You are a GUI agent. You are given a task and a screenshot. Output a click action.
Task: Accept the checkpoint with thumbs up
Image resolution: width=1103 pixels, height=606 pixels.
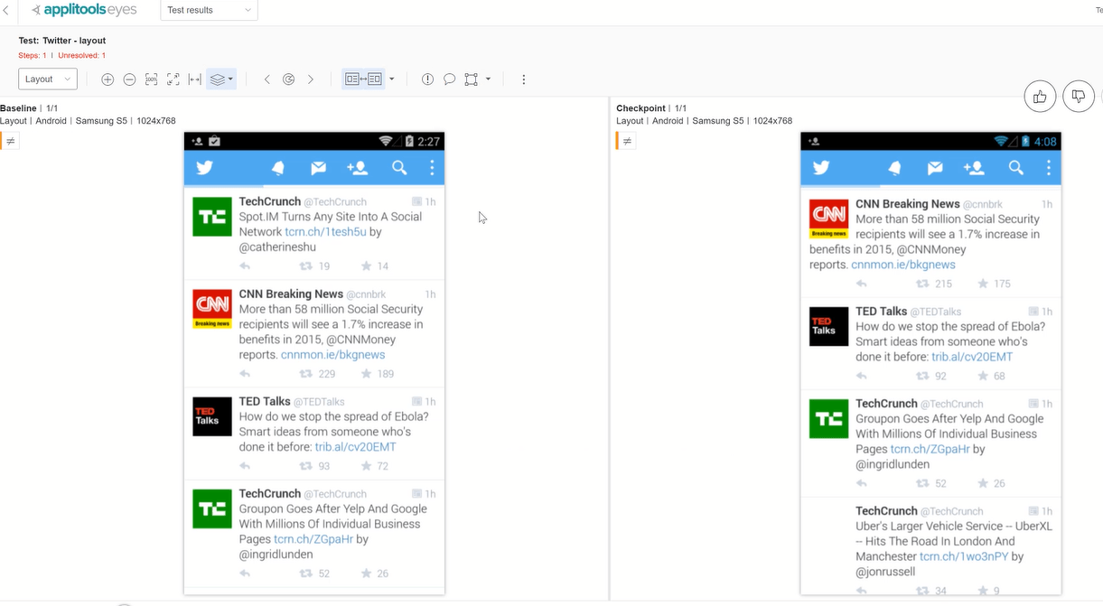click(x=1040, y=96)
